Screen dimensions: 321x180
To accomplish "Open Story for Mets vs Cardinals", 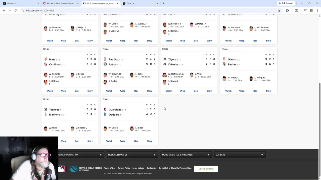I will click(90, 91).
